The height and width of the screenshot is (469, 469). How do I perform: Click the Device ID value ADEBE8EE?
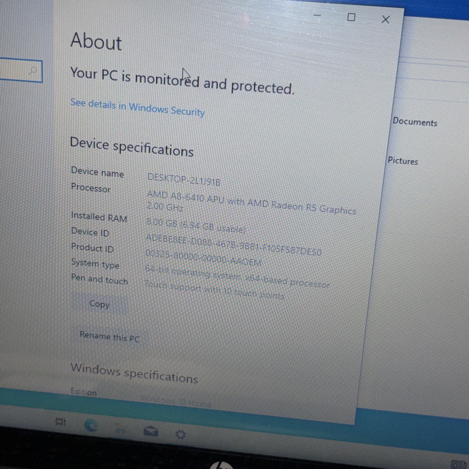pos(234,245)
